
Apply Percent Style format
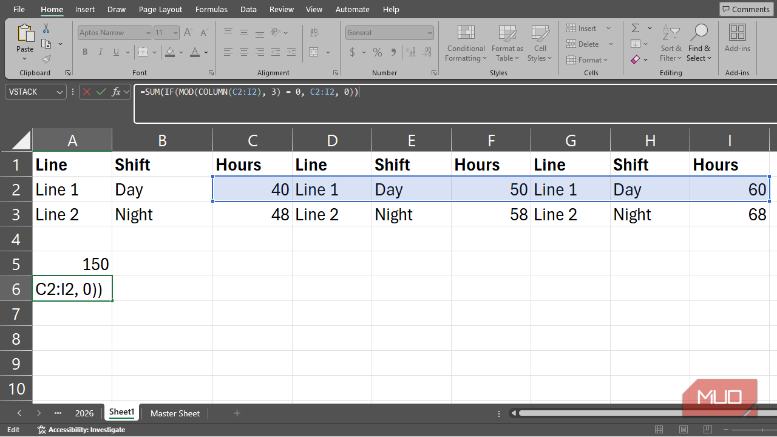coord(377,52)
